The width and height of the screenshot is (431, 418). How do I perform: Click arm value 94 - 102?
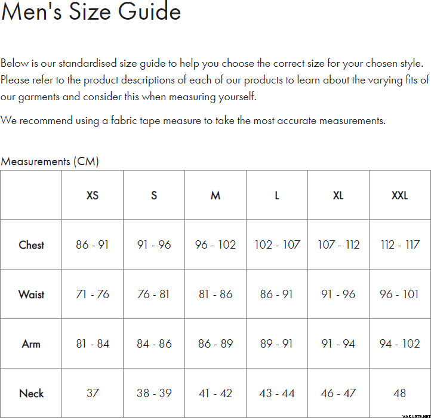coord(400,344)
